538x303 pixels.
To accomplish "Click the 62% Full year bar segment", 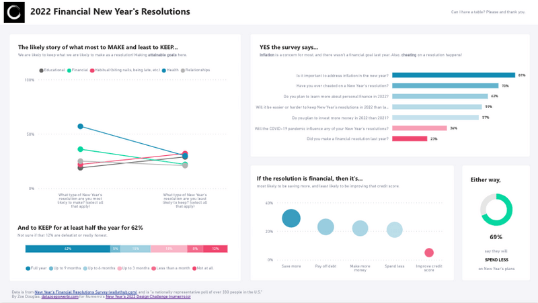I will (68, 249).
